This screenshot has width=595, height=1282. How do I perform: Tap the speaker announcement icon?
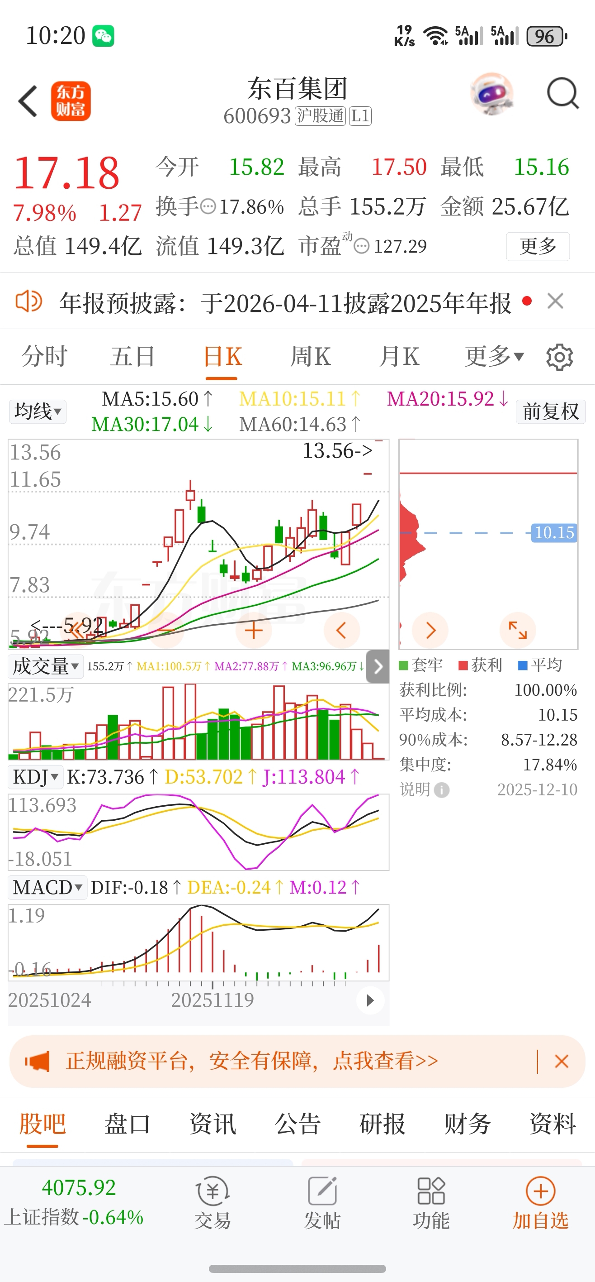(29, 301)
